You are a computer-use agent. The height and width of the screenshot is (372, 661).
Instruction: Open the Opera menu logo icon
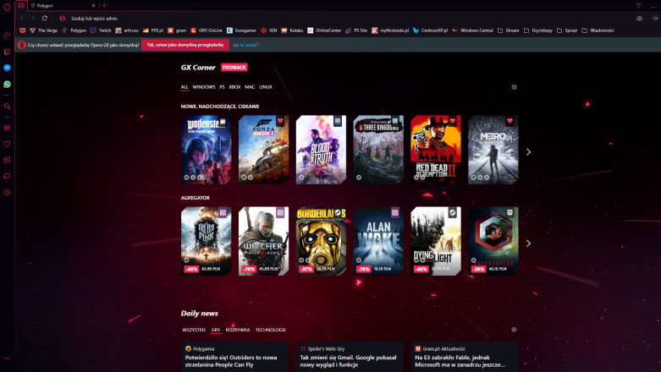tap(7, 6)
